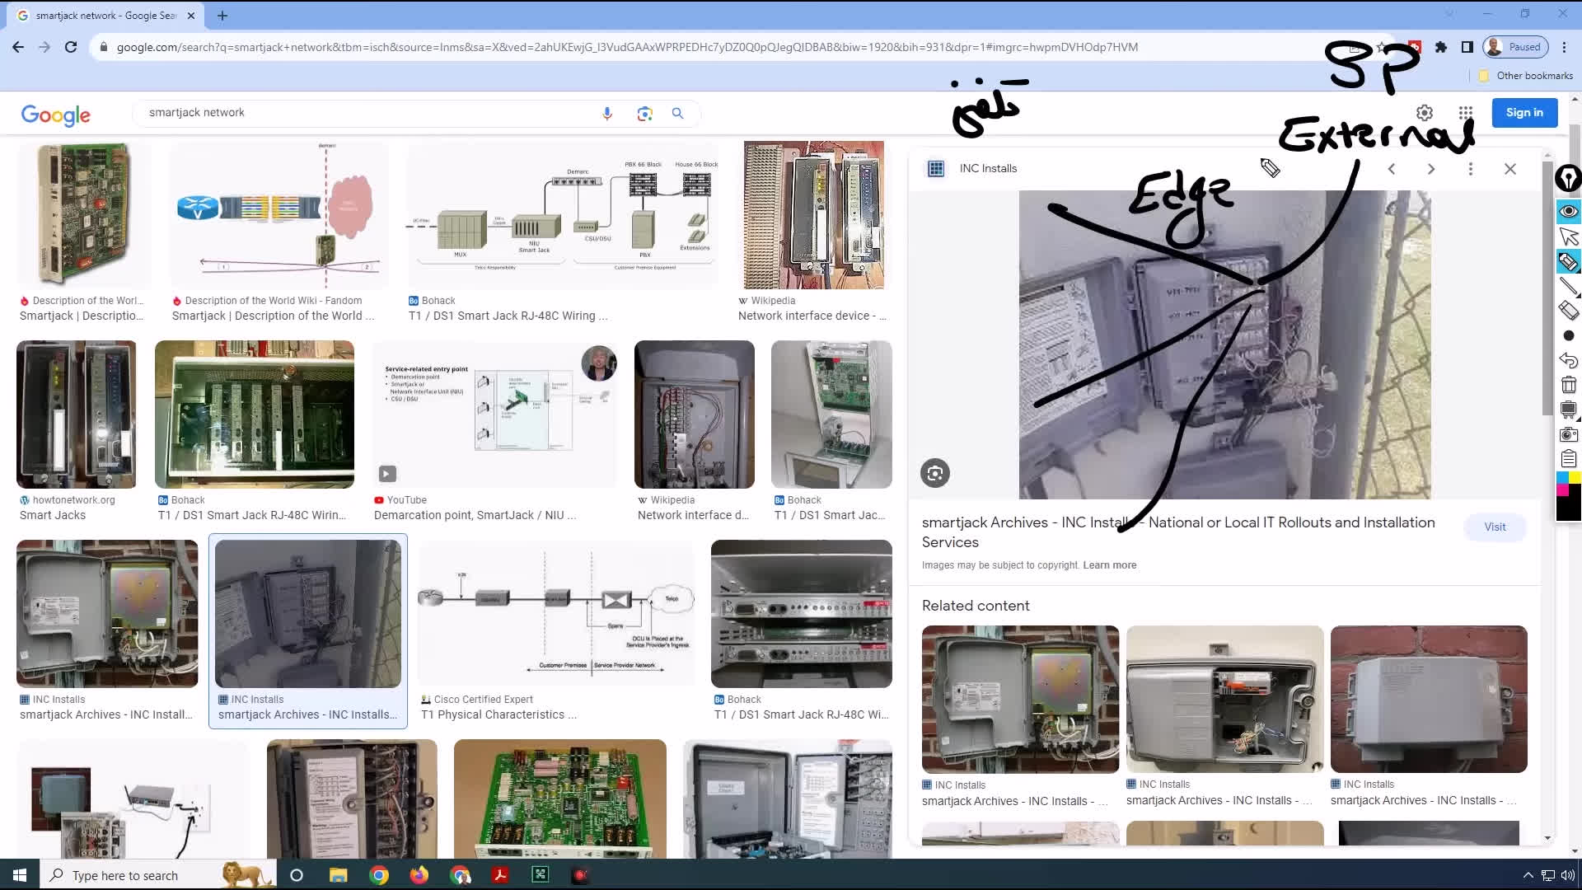Open the whiteboard easel tool
Viewport: 1582px width, 890px height.
coord(1568,410)
